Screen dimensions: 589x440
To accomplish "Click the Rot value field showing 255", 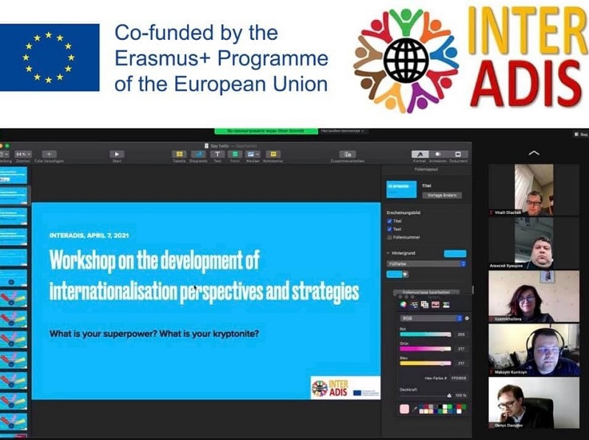I will tap(461, 334).
